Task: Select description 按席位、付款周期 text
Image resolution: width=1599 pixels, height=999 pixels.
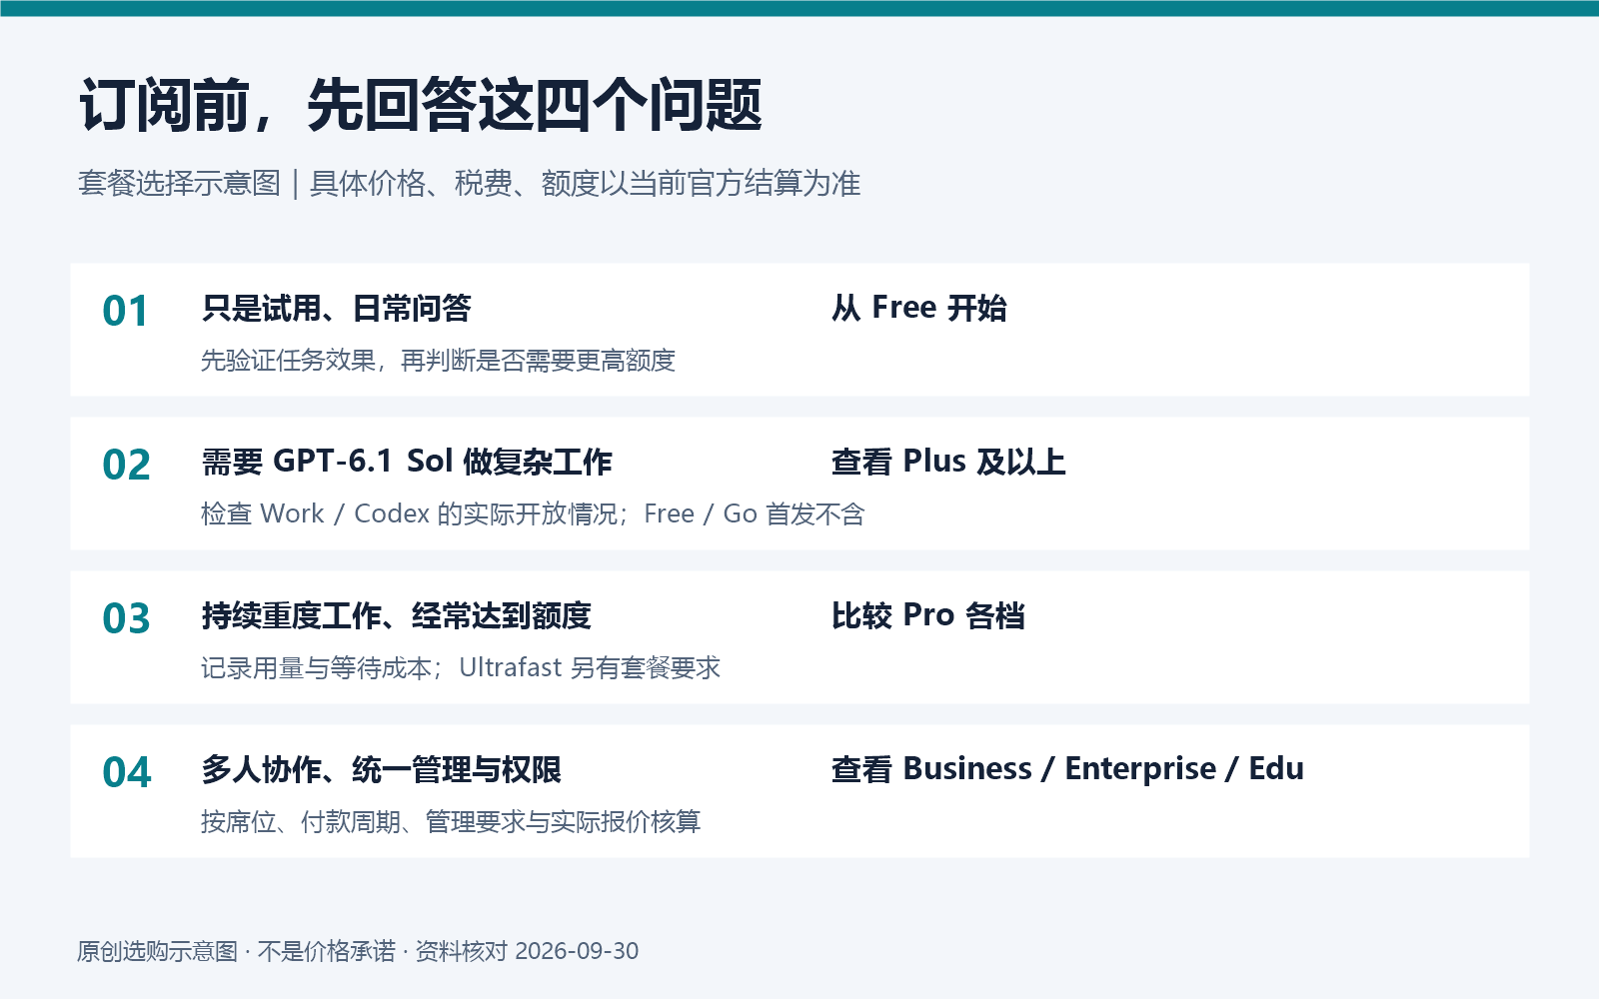Action: pyautogui.click(x=451, y=822)
